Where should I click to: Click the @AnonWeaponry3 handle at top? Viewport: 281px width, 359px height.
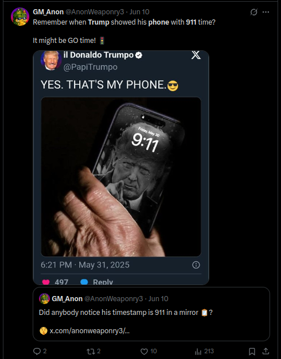click(x=95, y=12)
